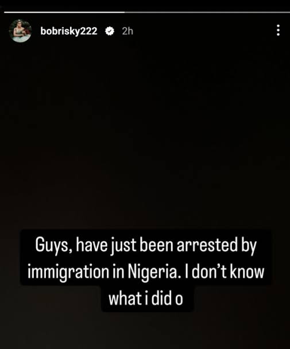Open the three-dot more options menu
The width and height of the screenshot is (290, 349).
coord(278,30)
